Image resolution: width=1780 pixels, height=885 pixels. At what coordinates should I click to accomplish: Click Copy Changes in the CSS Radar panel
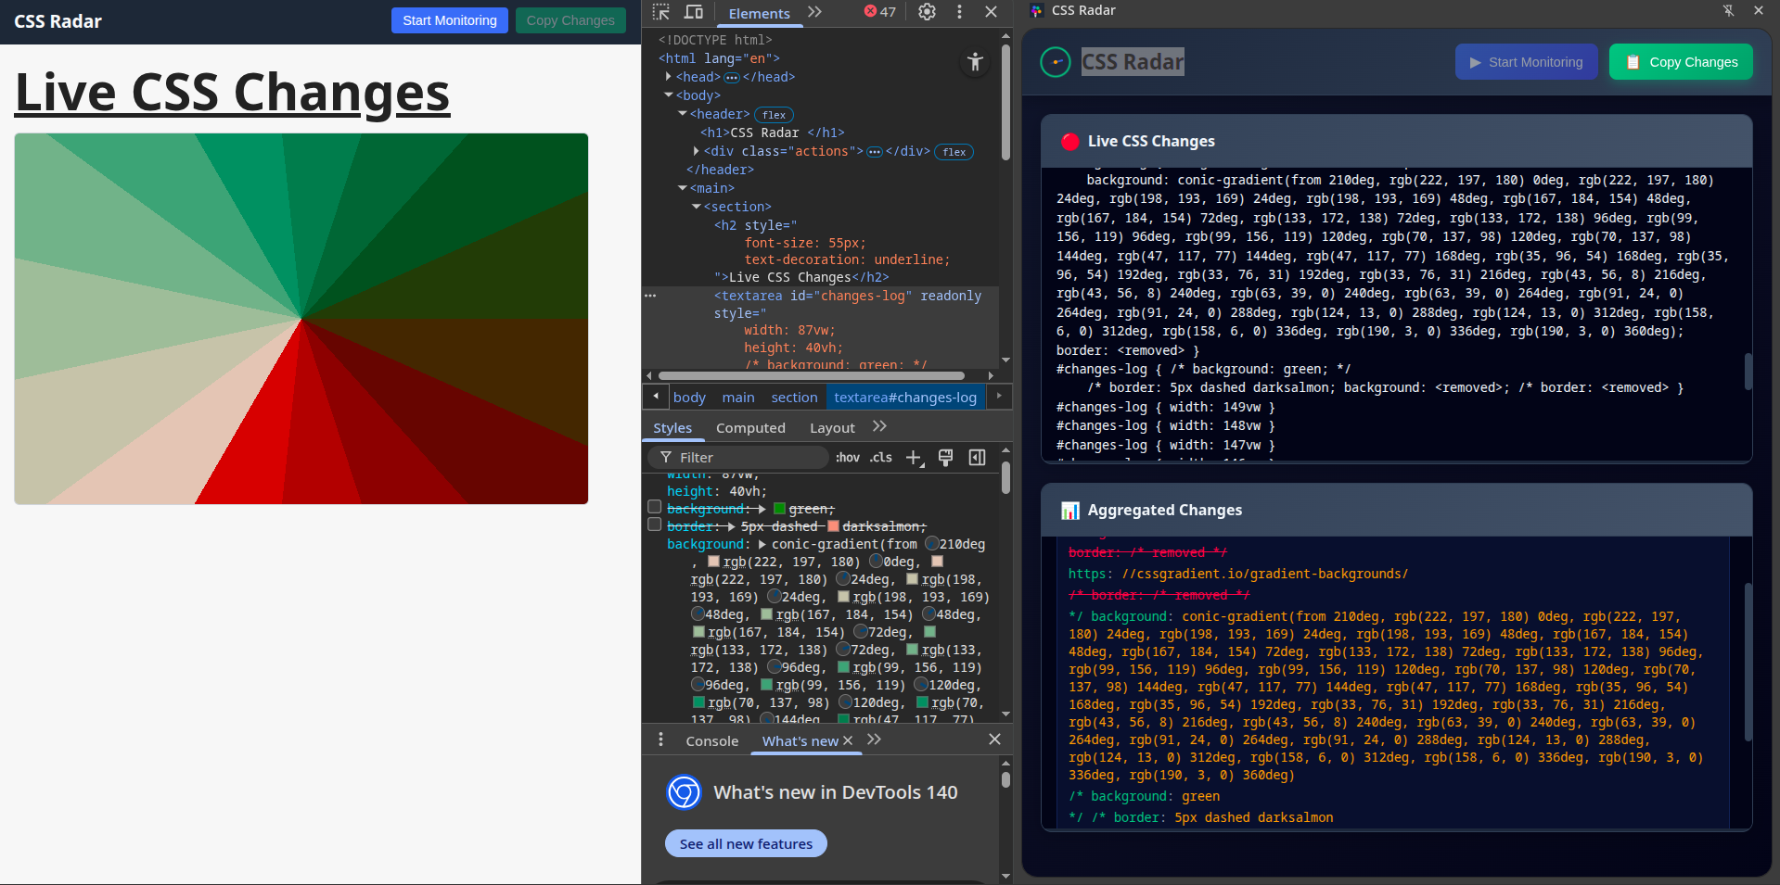coord(1680,62)
